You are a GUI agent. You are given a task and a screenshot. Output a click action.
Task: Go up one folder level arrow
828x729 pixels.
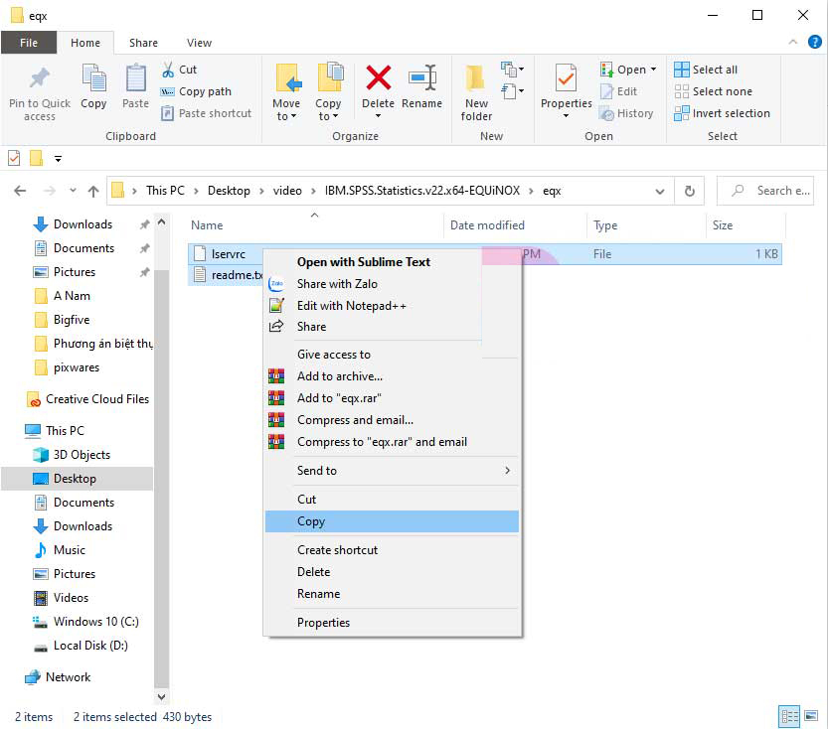tap(93, 191)
